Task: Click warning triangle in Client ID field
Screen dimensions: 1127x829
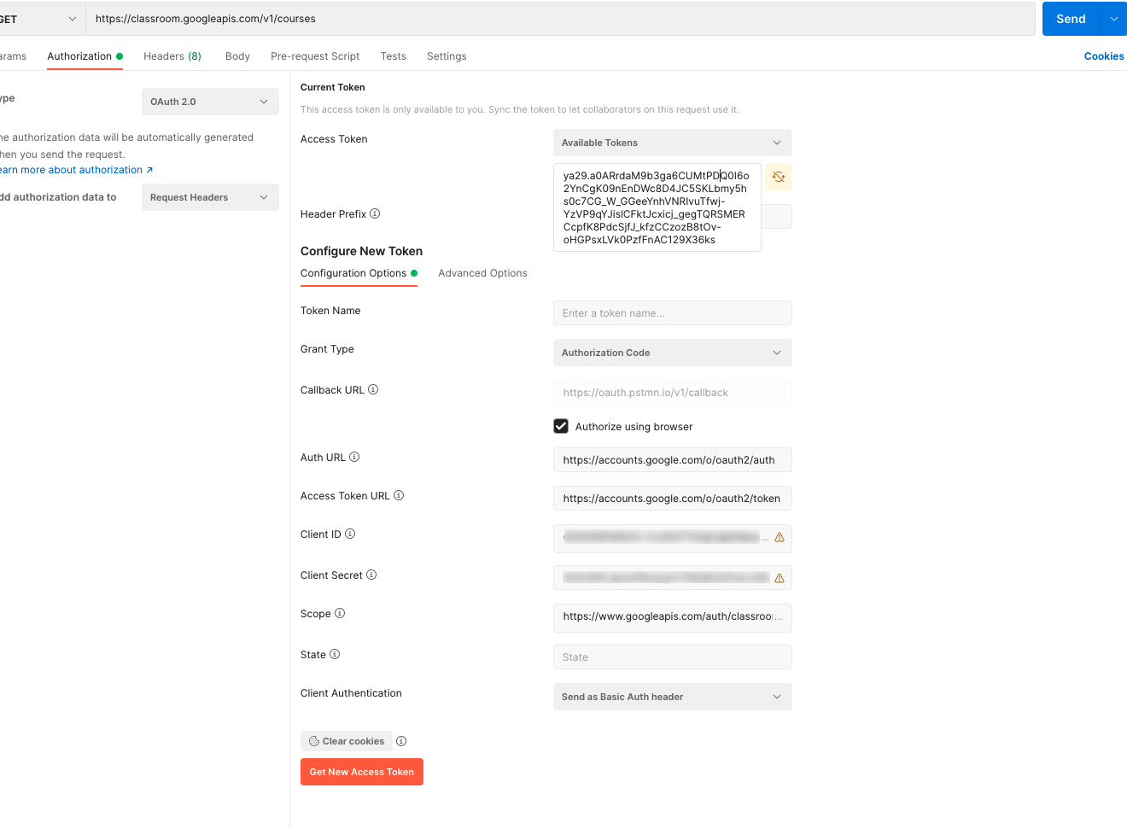Action: pos(780,538)
